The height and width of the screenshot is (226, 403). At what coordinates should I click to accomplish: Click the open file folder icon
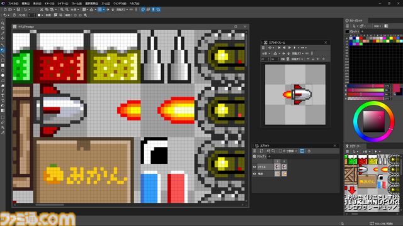10,9
